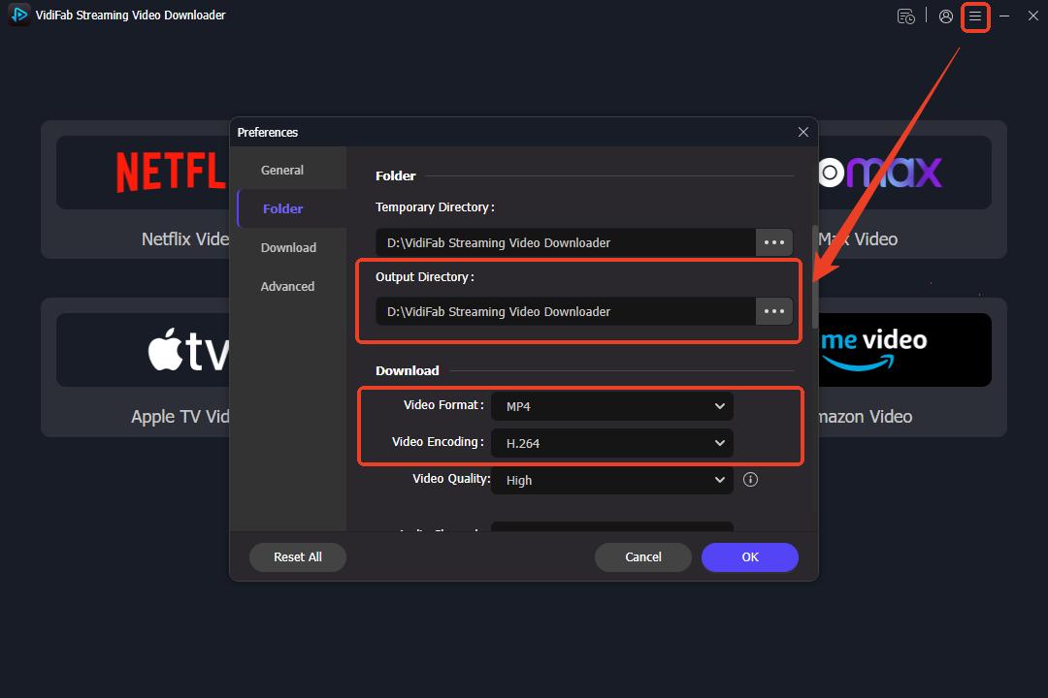Click the VidiFab app logo icon
This screenshot has height=698, width=1048.
pos(18,15)
